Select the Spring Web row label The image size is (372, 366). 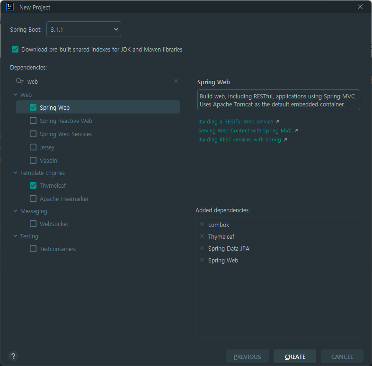coord(54,108)
